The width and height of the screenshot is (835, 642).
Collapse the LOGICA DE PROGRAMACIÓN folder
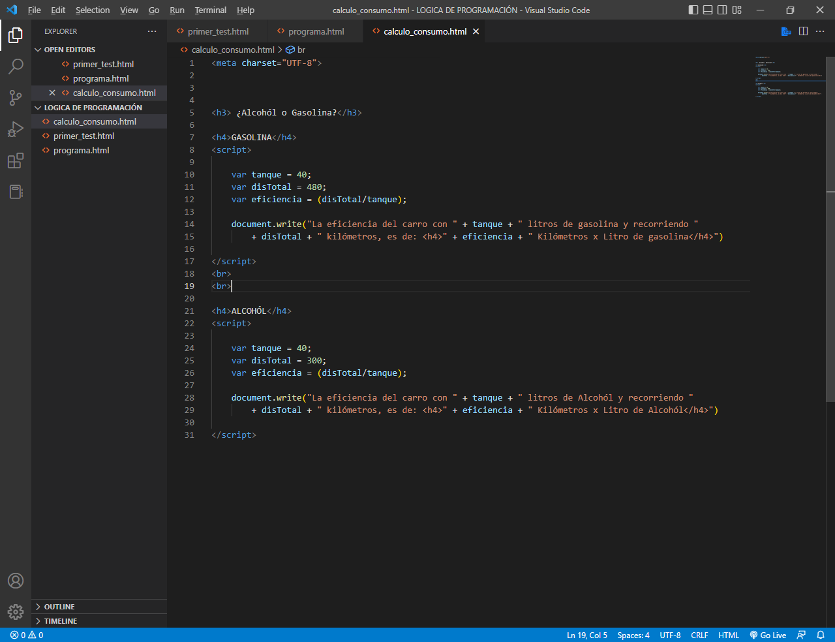click(x=99, y=108)
